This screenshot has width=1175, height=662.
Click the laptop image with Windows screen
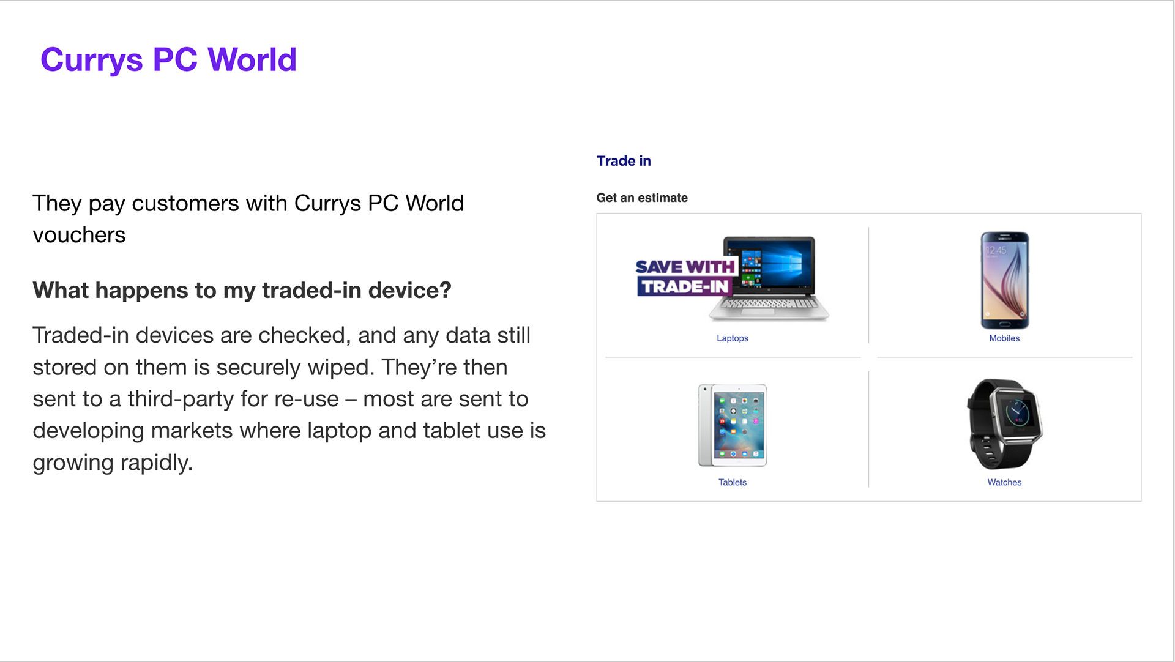pos(769,278)
